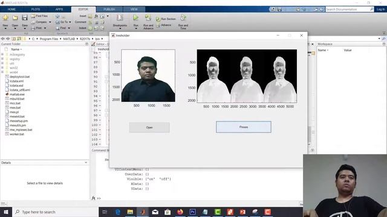Open the APPS ribbon tab

coord(59,10)
